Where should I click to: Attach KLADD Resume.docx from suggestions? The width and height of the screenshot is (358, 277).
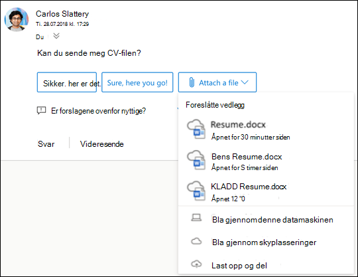tap(266, 192)
